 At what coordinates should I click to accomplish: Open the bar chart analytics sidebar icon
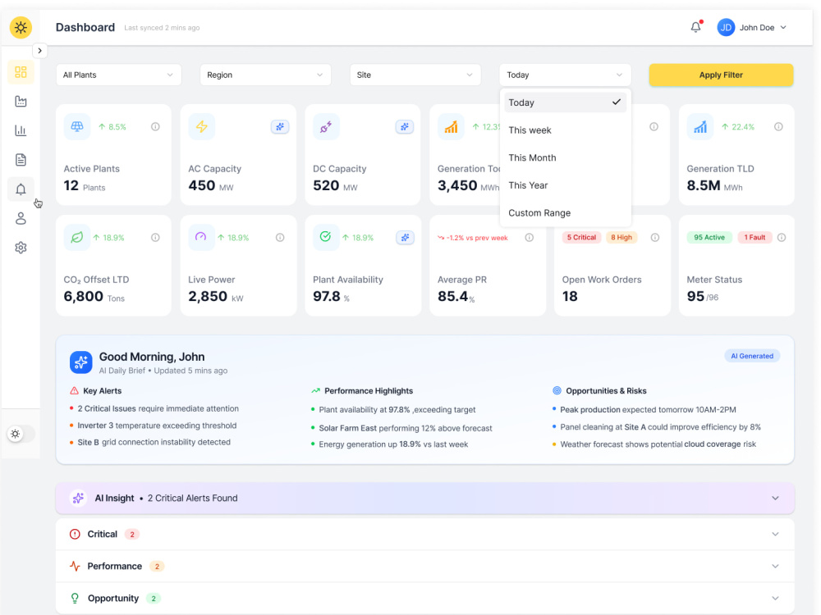(21, 130)
